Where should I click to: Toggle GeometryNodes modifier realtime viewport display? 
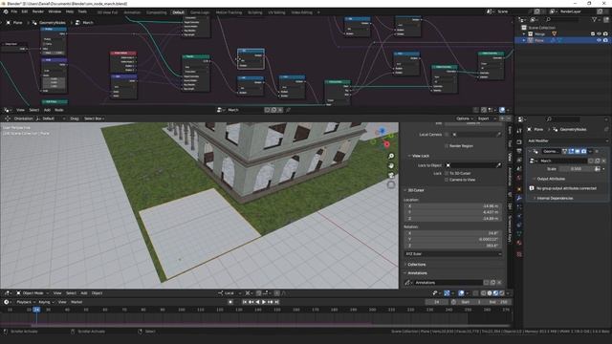pos(578,151)
